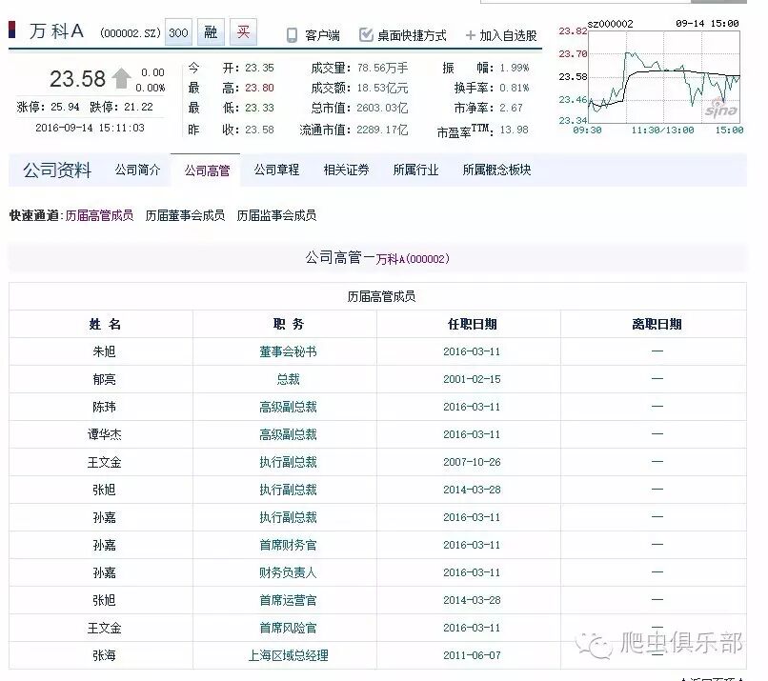Click 执行副总裁 dated 2007-10-26

click(x=288, y=462)
